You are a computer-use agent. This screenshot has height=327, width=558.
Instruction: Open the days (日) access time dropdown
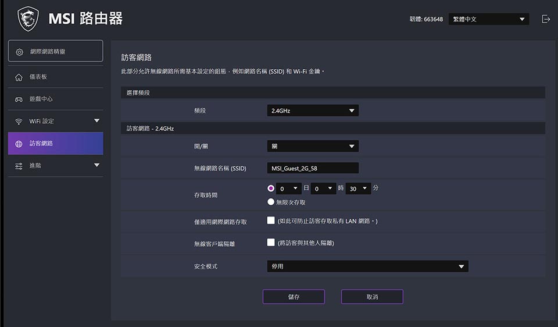[x=289, y=189]
